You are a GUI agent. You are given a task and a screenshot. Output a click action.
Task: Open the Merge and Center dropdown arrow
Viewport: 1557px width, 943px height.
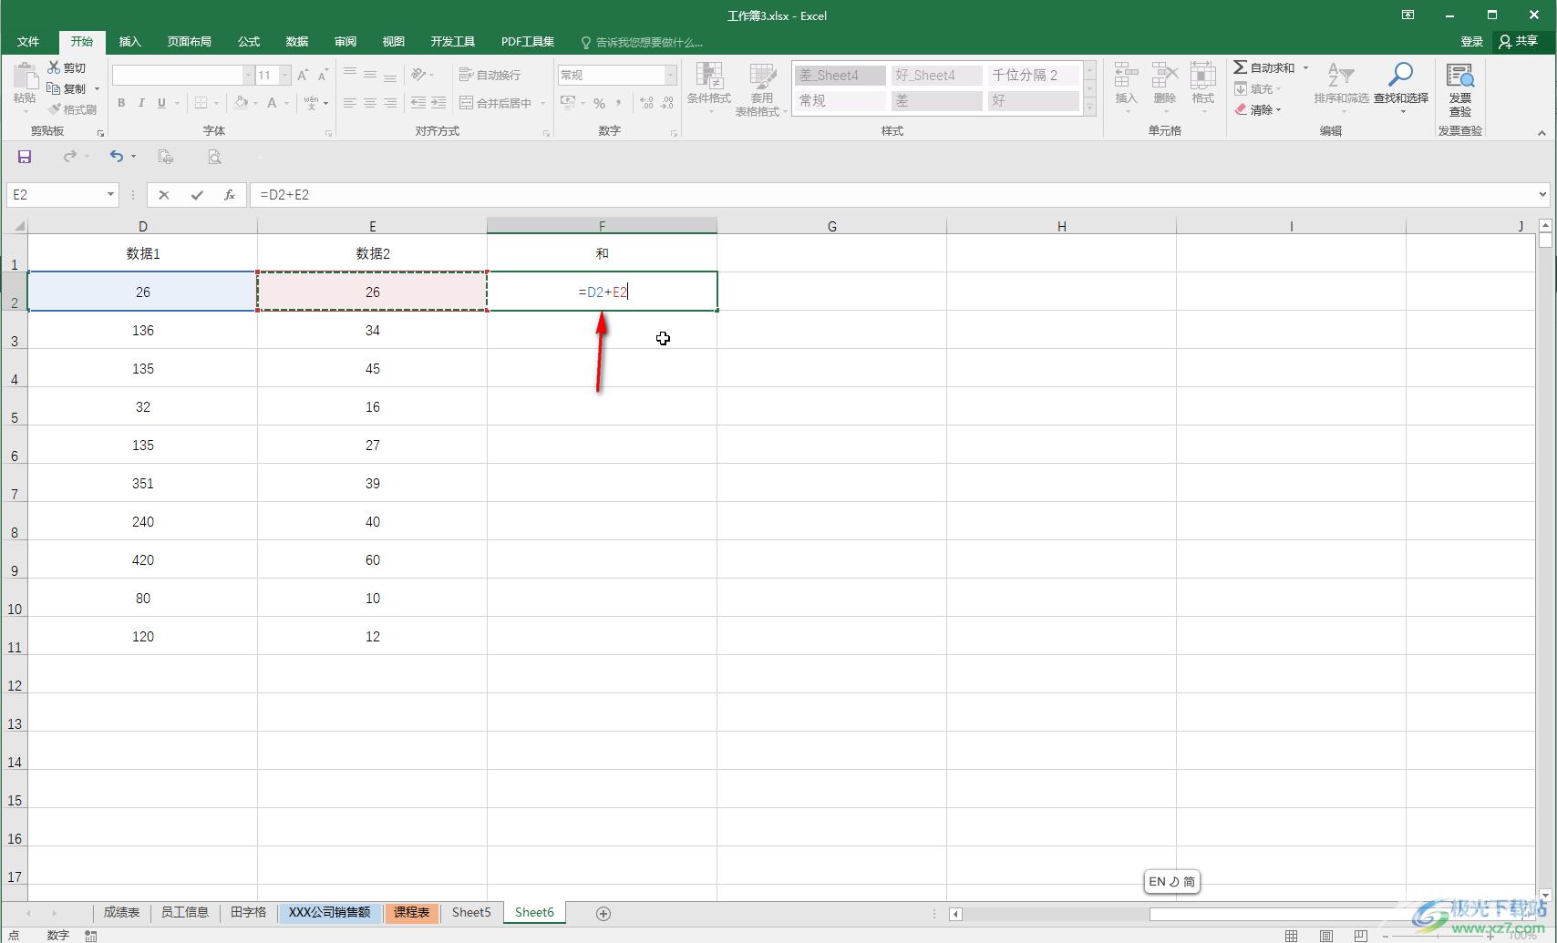(542, 103)
